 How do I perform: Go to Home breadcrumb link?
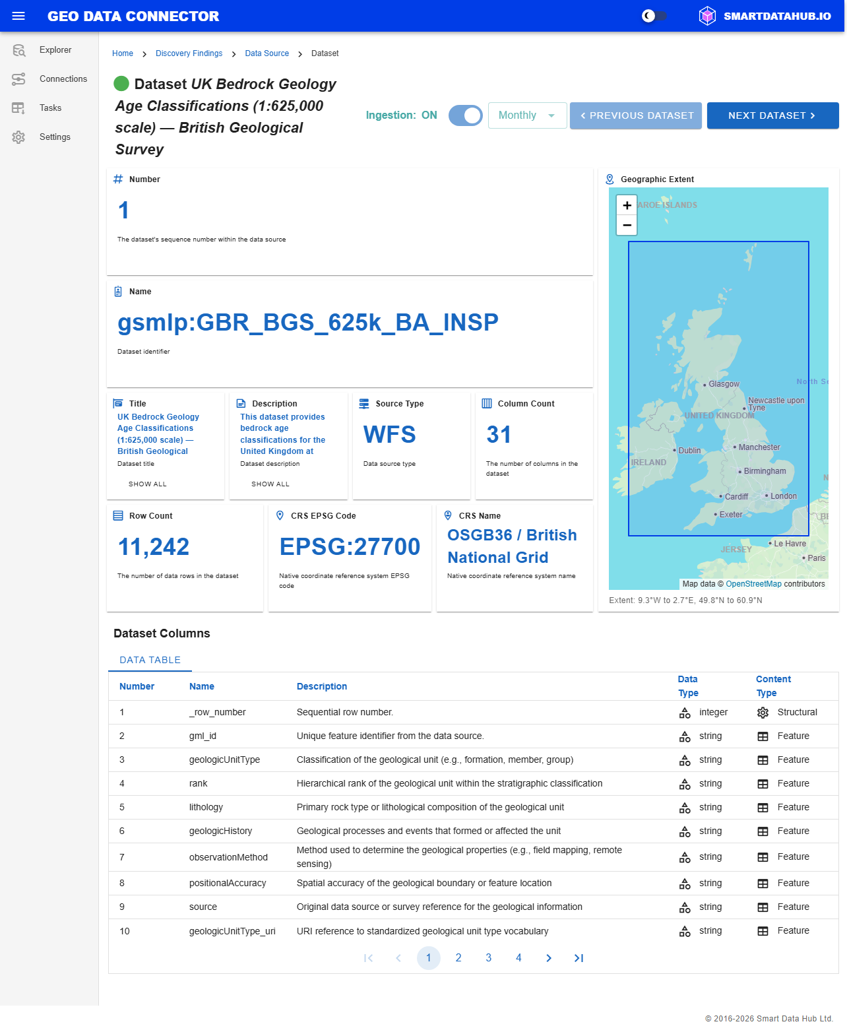(x=123, y=53)
